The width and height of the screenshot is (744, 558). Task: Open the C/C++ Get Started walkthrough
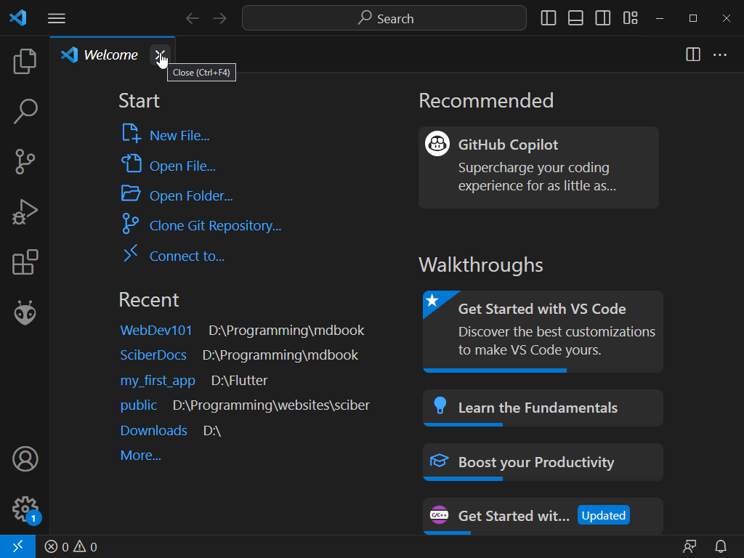(x=543, y=516)
